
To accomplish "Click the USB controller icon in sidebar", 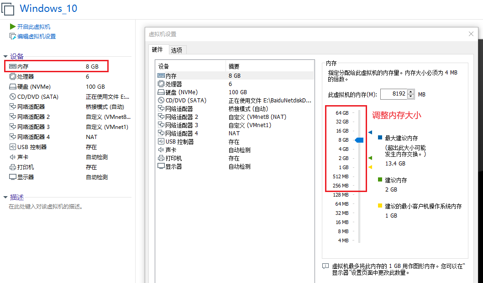I will (x=13, y=147).
